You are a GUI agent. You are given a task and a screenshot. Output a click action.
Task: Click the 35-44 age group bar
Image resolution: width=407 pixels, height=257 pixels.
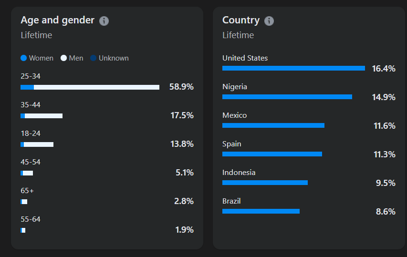pyautogui.click(x=42, y=116)
